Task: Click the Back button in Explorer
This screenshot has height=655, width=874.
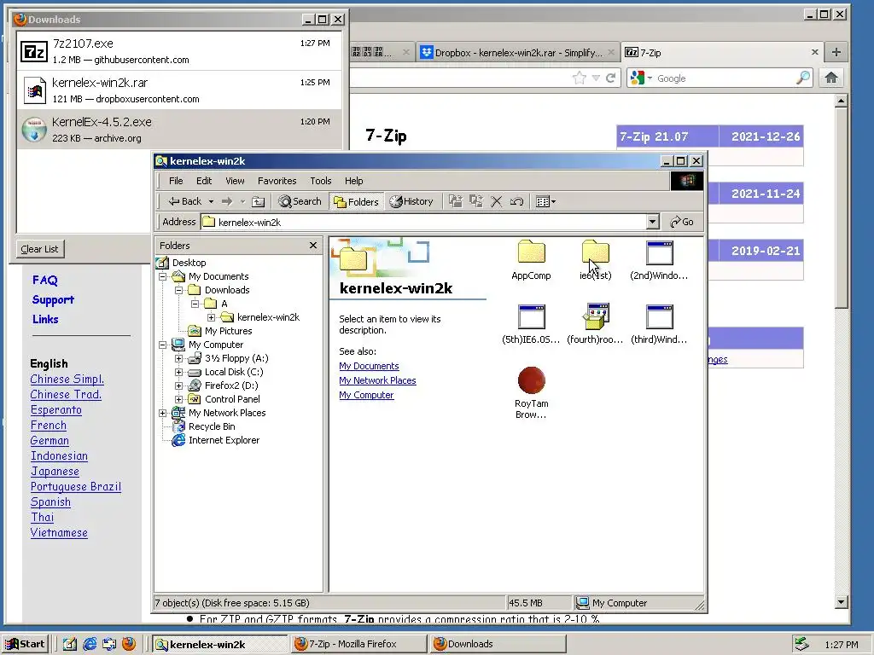Action: (x=185, y=201)
